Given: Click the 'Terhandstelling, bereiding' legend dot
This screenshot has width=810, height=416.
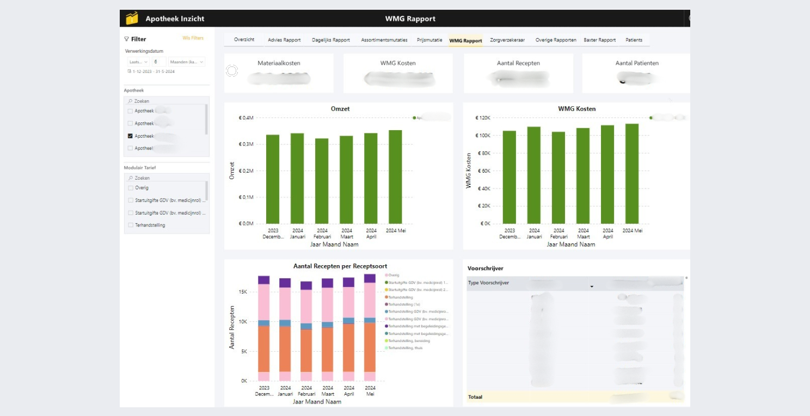Looking at the screenshot, I should (x=386, y=341).
